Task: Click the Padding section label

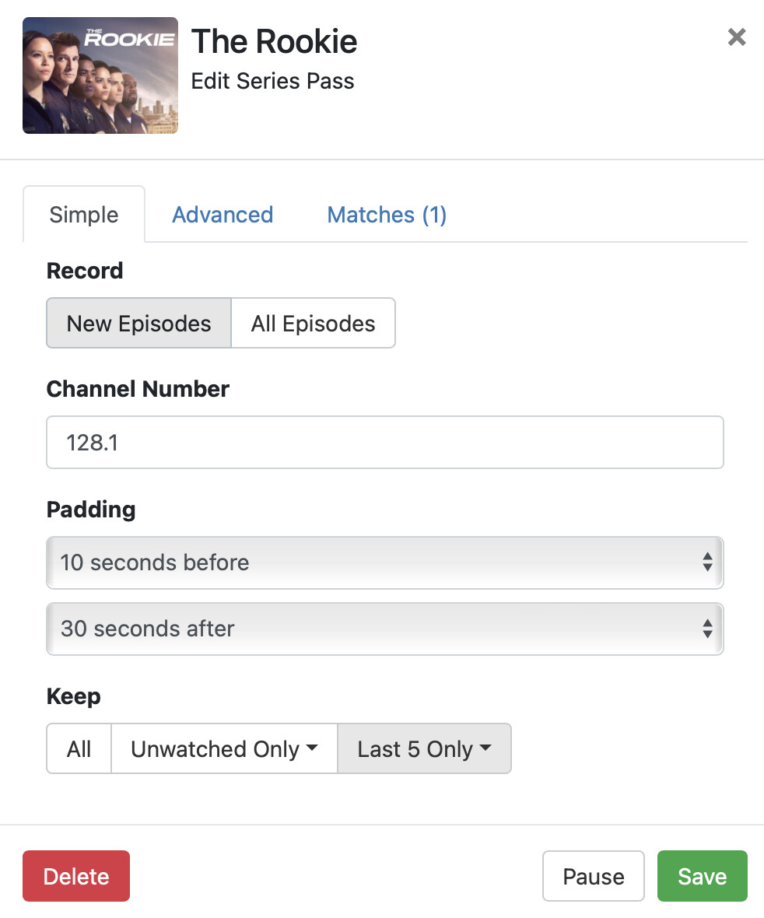Action: [91, 510]
